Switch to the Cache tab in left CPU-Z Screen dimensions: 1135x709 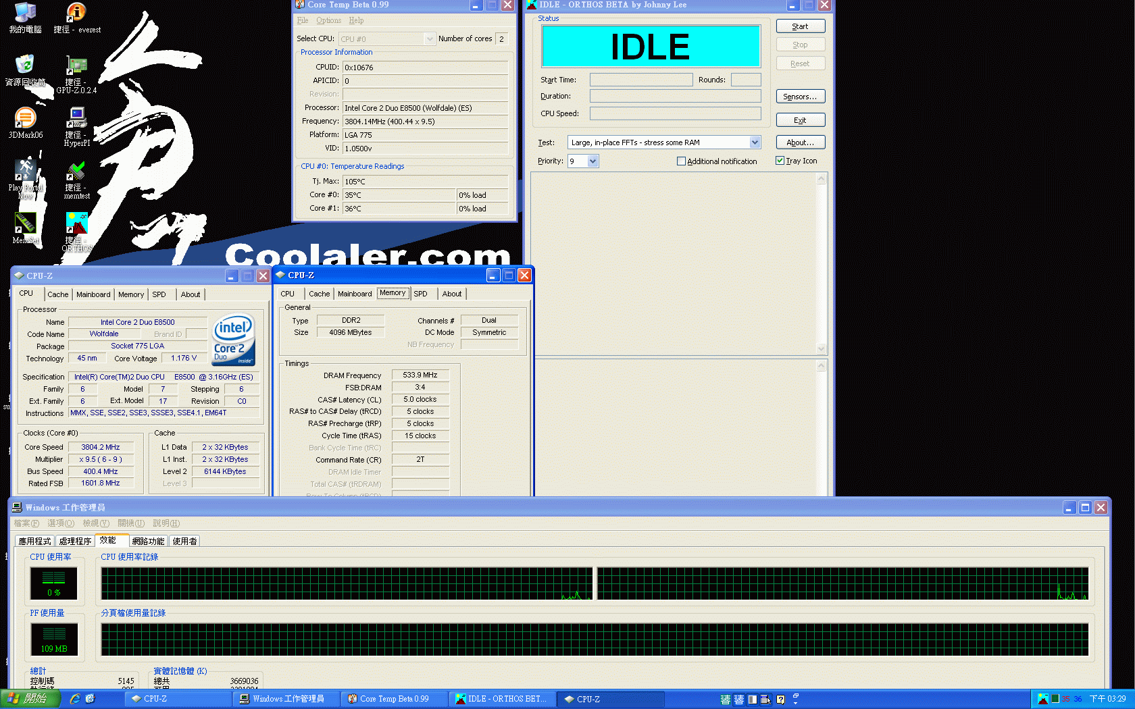coord(57,294)
